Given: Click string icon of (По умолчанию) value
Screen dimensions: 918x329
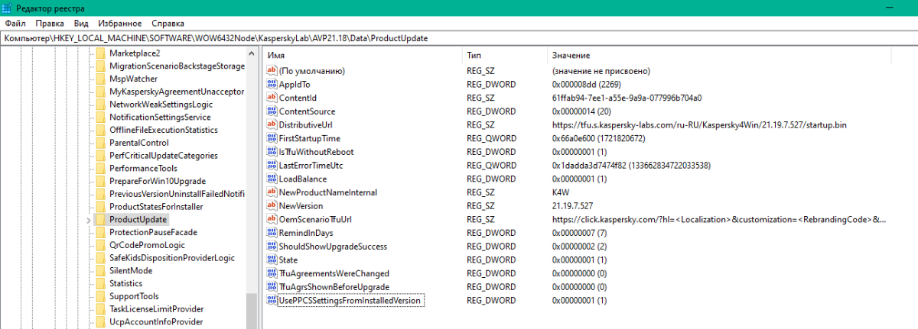Looking at the screenshot, I should pos(272,71).
